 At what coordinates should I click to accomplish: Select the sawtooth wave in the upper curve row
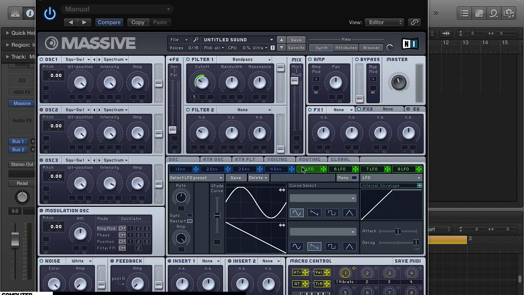point(314,213)
